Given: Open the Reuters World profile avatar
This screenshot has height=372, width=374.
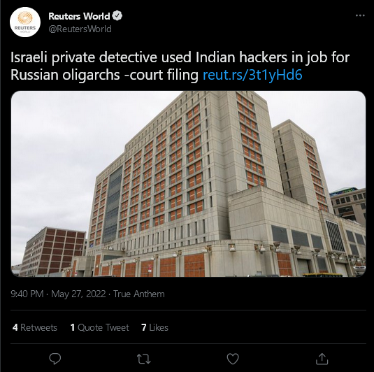Looking at the screenshot, I should (25, 22).
